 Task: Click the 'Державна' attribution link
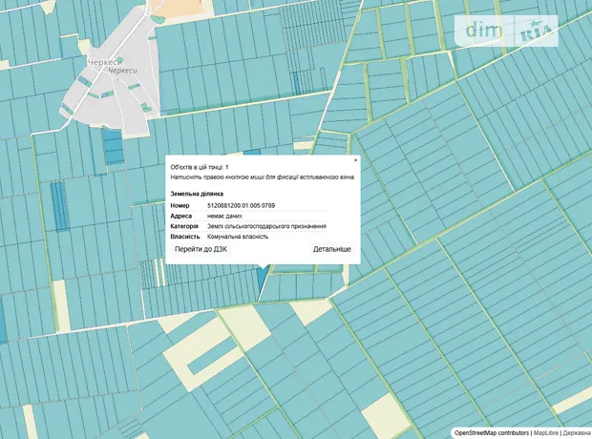point(577,432)
